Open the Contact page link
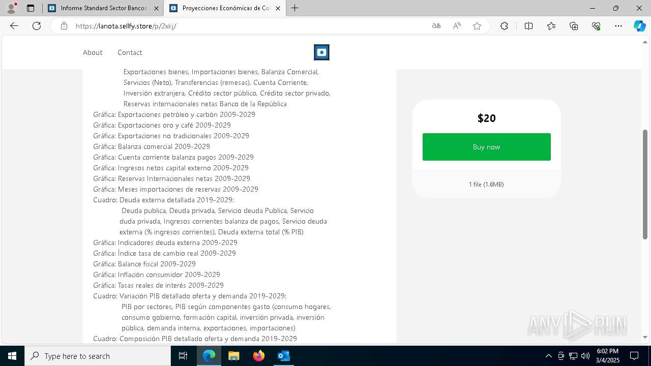Screen dimensions: 651x366 pos(130,52)
